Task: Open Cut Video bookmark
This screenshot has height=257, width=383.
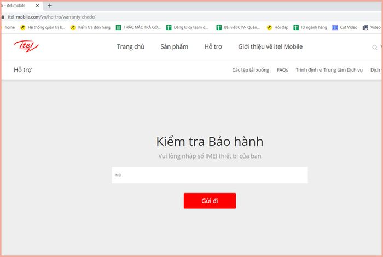Action: [x=345, y=27]
